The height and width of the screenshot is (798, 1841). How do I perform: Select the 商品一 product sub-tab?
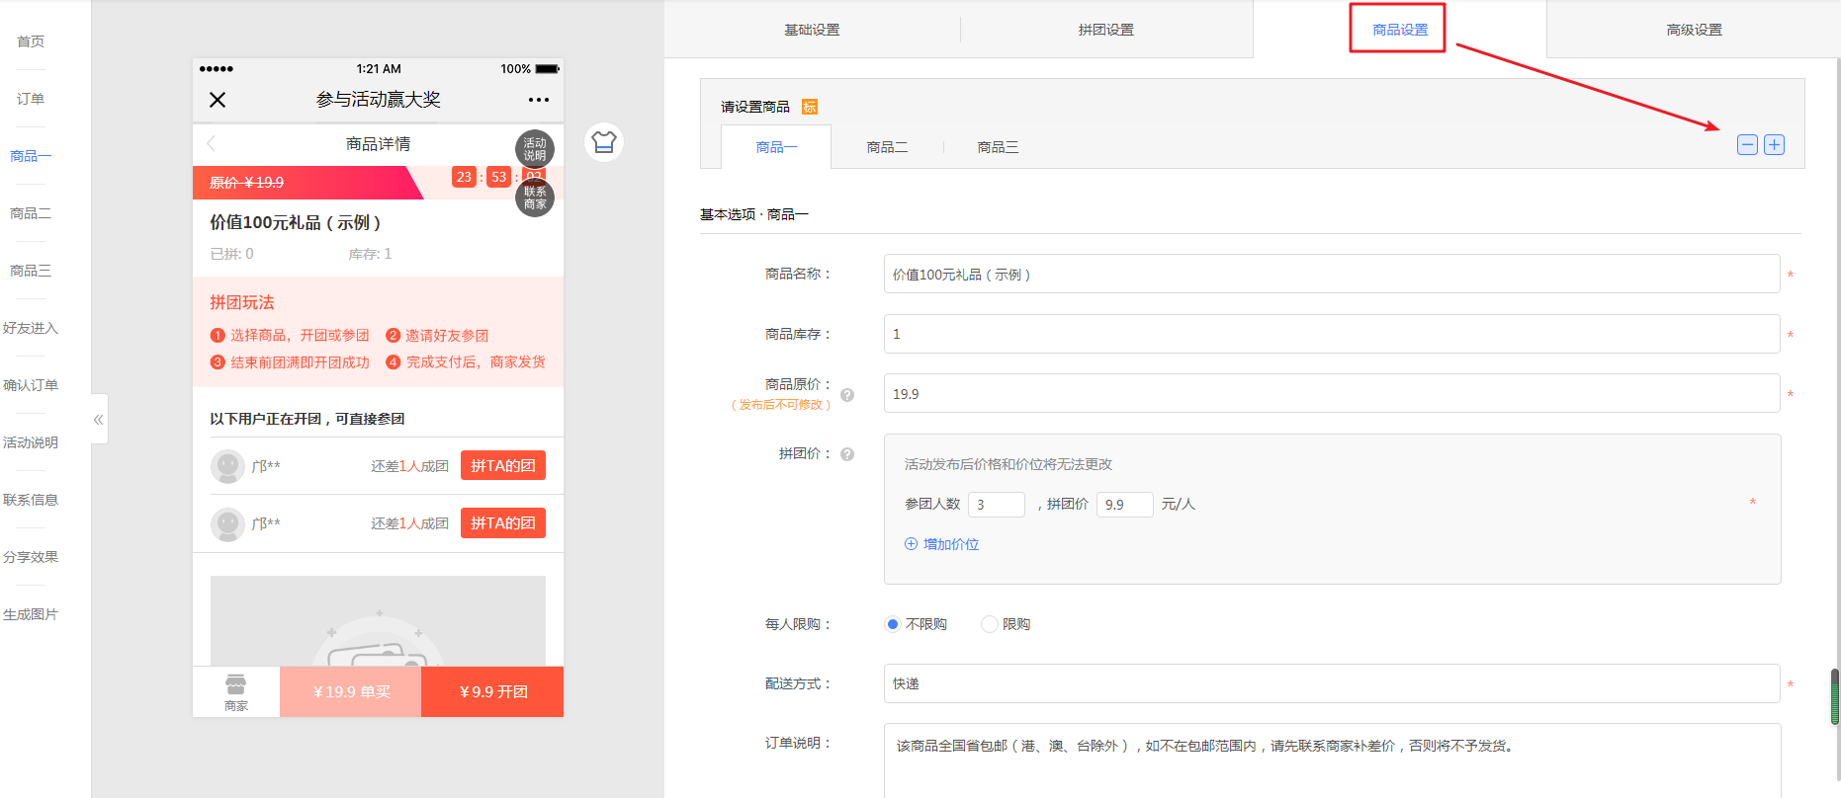[776, 147]
